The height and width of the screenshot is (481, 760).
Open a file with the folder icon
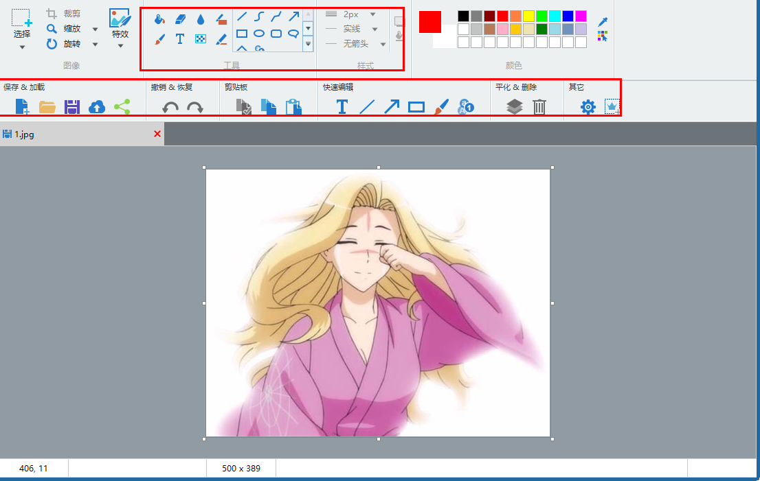pyautogui.click(x=47, y=107)
